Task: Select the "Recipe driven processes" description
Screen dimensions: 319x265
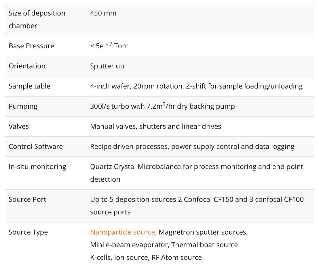Action: click(x=192, y=147)
